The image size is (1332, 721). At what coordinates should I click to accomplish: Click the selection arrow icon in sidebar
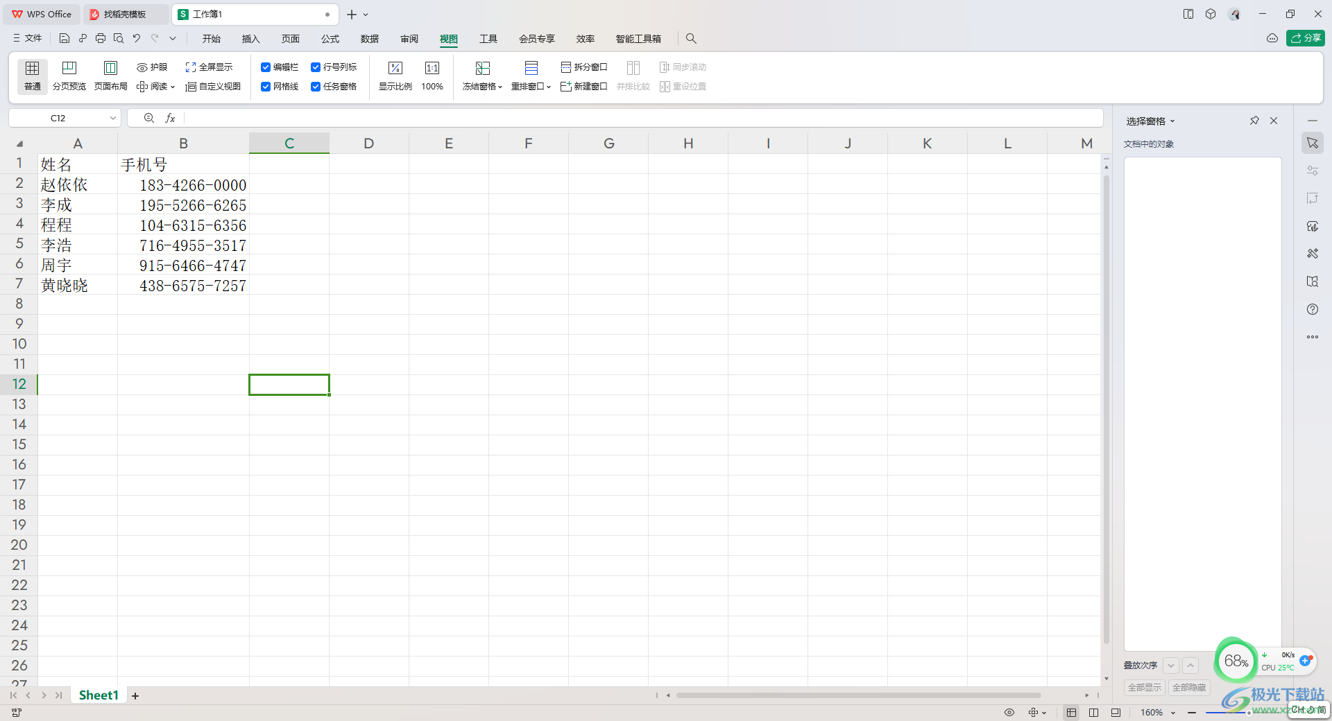1313,143
